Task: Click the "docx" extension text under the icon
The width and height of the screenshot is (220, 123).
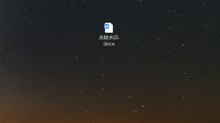Action: tap(109, 44)
